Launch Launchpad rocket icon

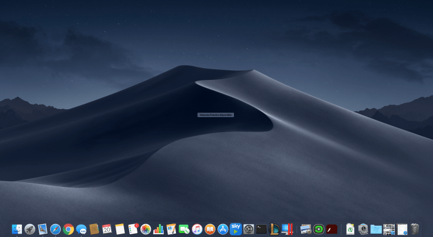30,229
